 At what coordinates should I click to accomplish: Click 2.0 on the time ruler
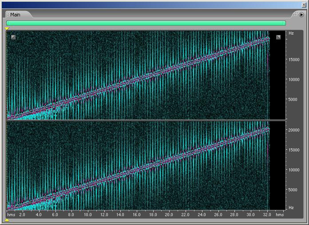pos(22,214)
